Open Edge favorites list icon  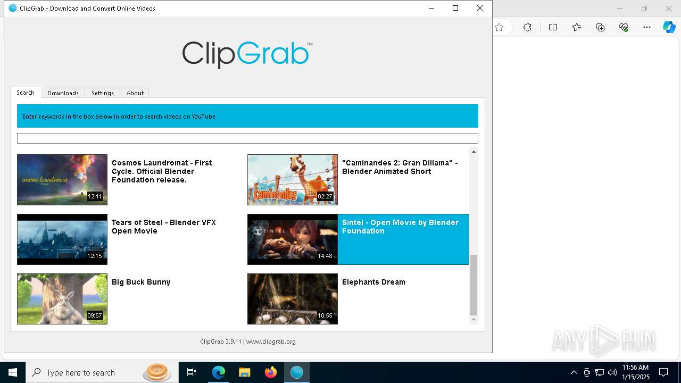(577, 27)
